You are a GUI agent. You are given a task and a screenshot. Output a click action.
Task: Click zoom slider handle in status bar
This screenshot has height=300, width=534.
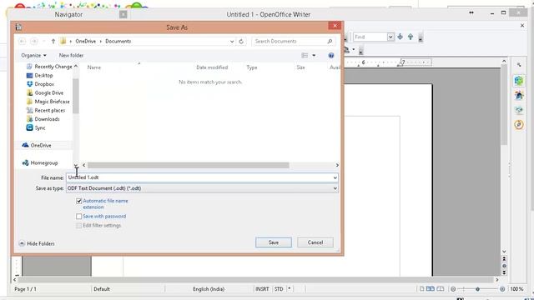(x=478, y=289)
